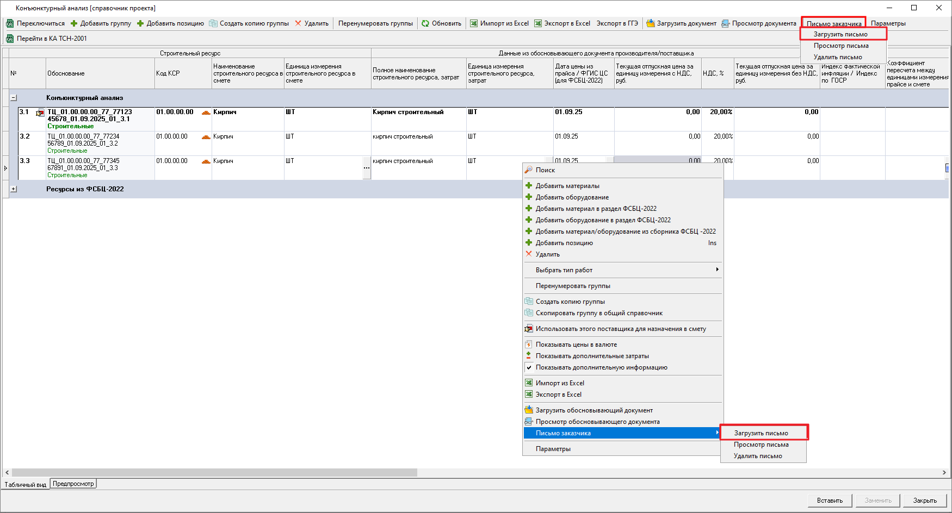Click Импорт из Excel toolbar icon
Viewport: 952px width, 513px height.
(x=474, y=23)
